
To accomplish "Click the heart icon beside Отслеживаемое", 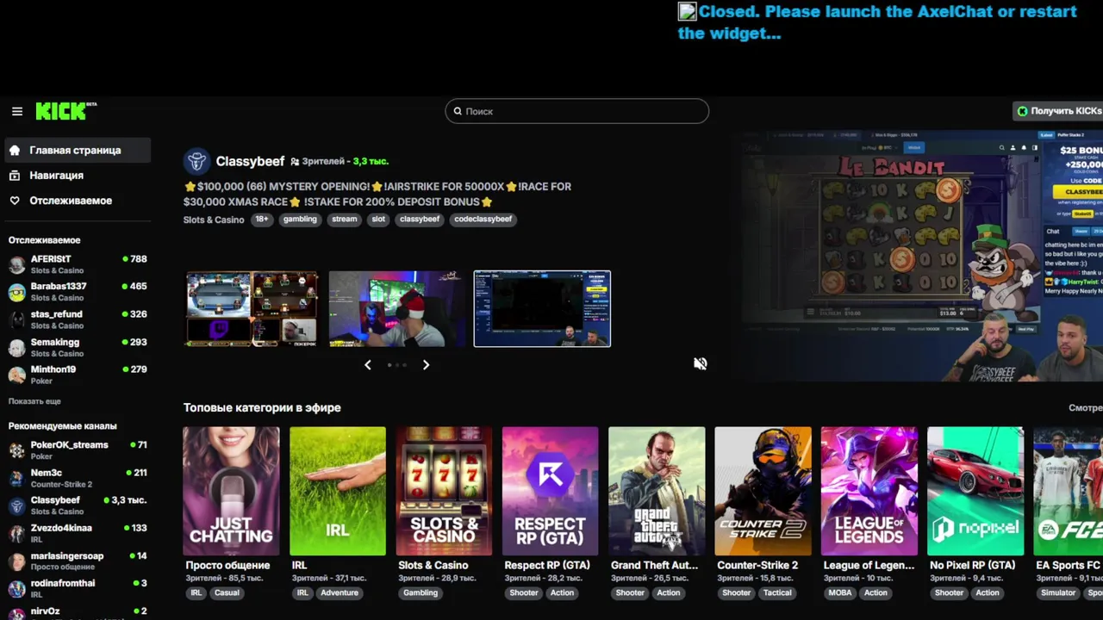I will pos(15,201).
